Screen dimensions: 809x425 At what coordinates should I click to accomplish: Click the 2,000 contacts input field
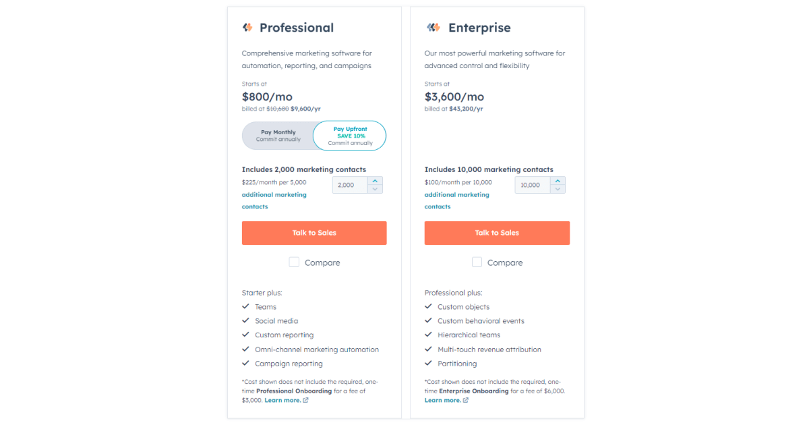(351, 184)
